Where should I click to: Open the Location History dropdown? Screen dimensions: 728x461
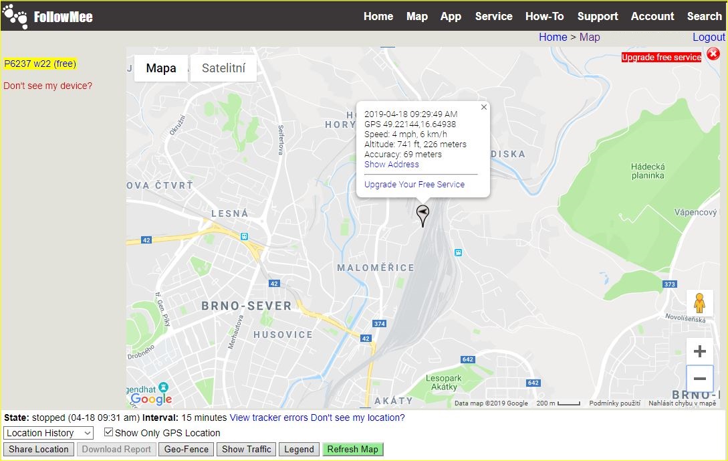click(x=48, y=433)
